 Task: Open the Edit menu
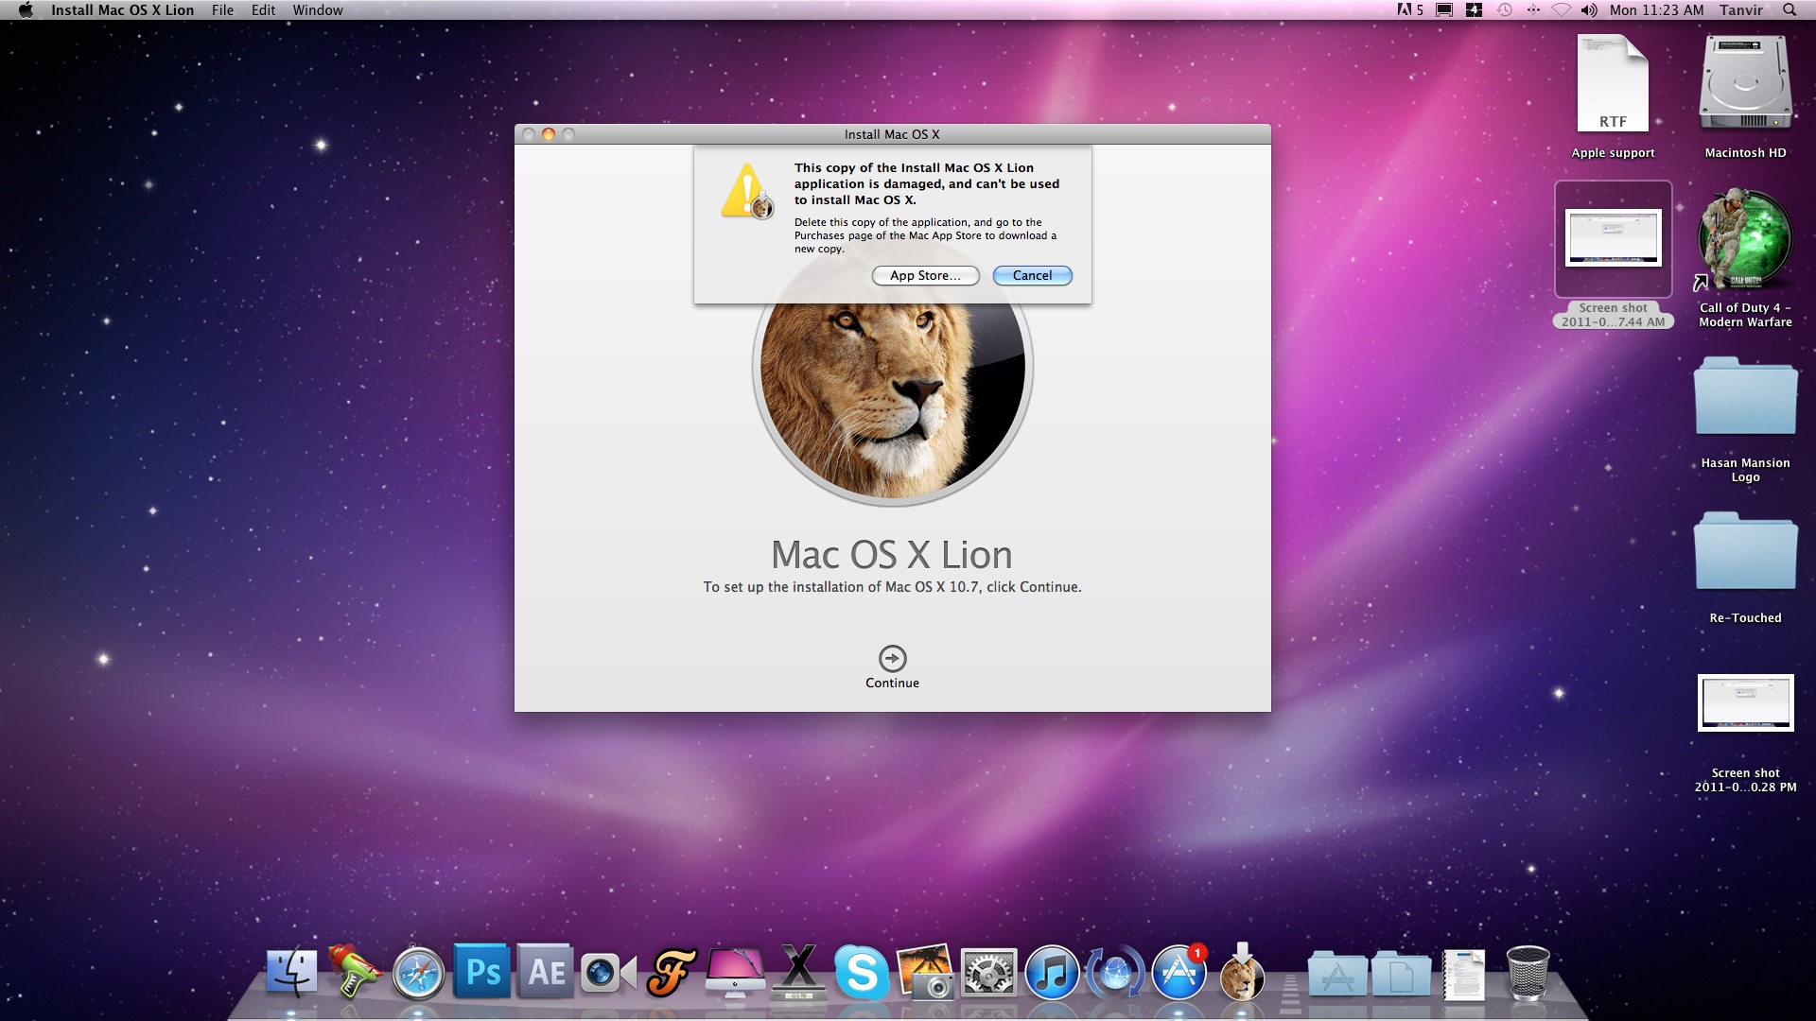264,10
